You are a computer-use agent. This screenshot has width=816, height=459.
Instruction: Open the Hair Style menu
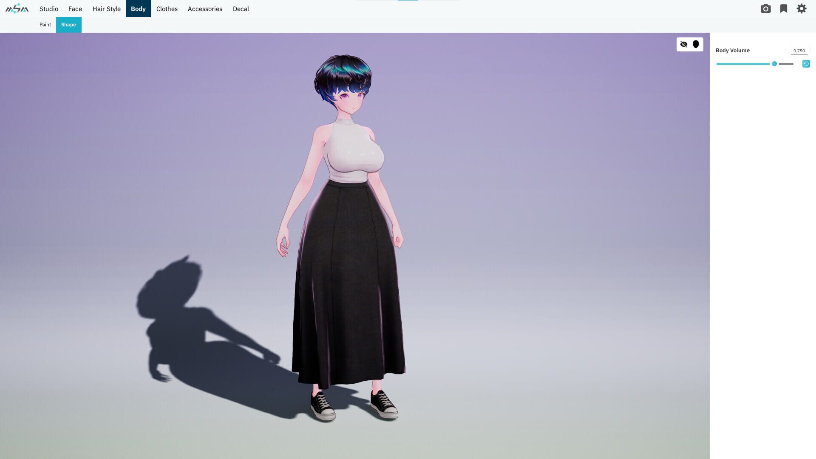tap(106, 8)
